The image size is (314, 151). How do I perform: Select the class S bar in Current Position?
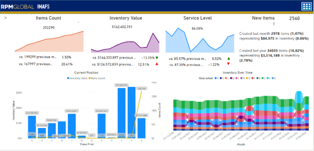click(x=122, y=113)
